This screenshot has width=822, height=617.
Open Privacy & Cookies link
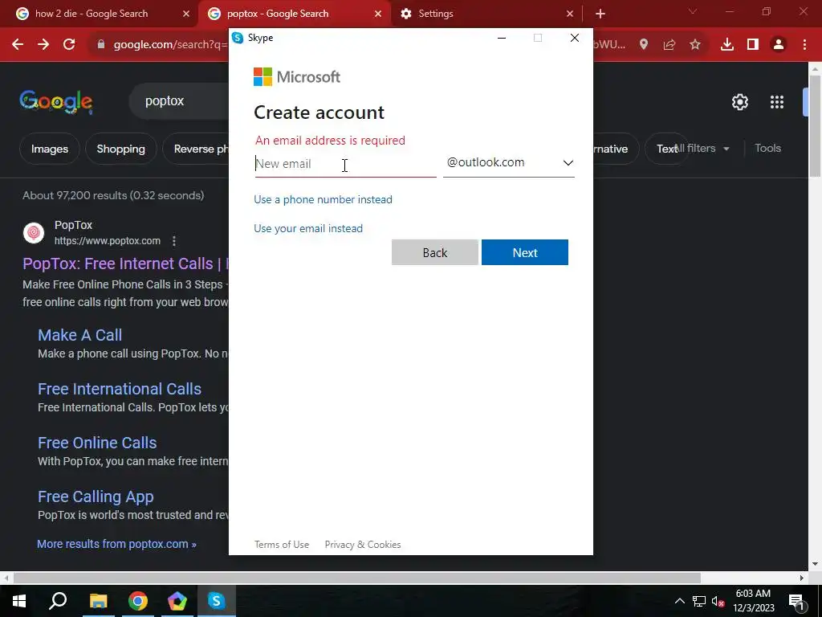[x=363, y=545]
